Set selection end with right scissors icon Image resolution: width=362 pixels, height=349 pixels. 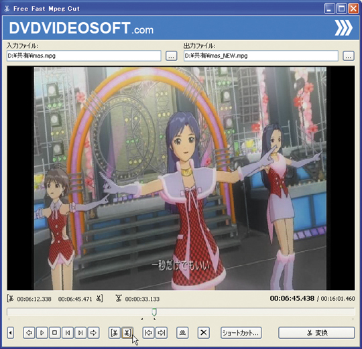pyautogui.click(x=127, y=333)
